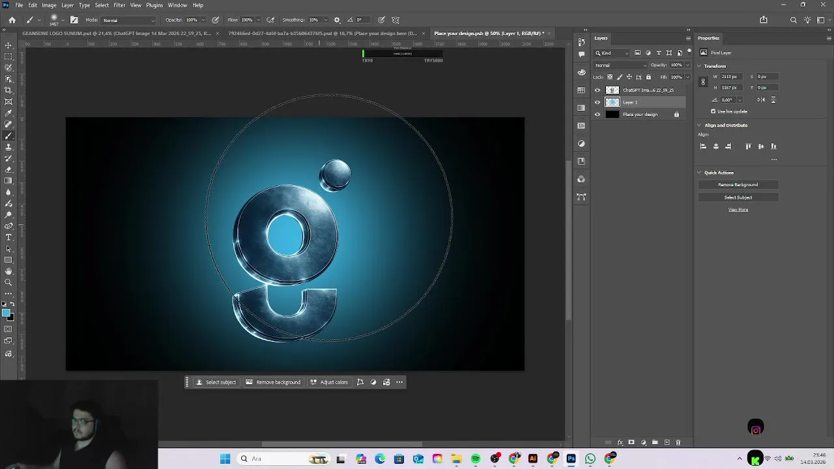Click Adjust colors in contextual taskbar
The height and width of the screenshot is (469, 834).
tap(330, 382)
